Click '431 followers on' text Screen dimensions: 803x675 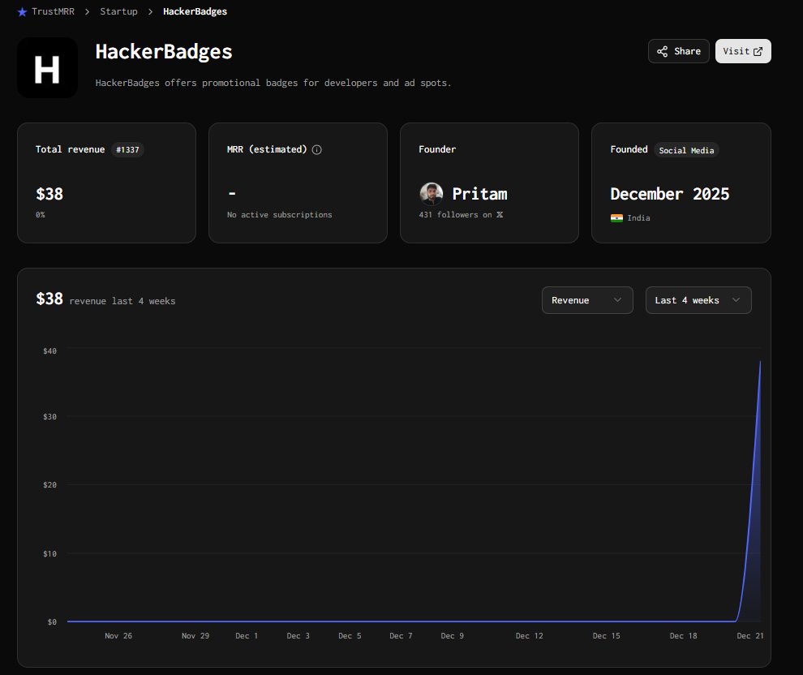tap(455, 214)
